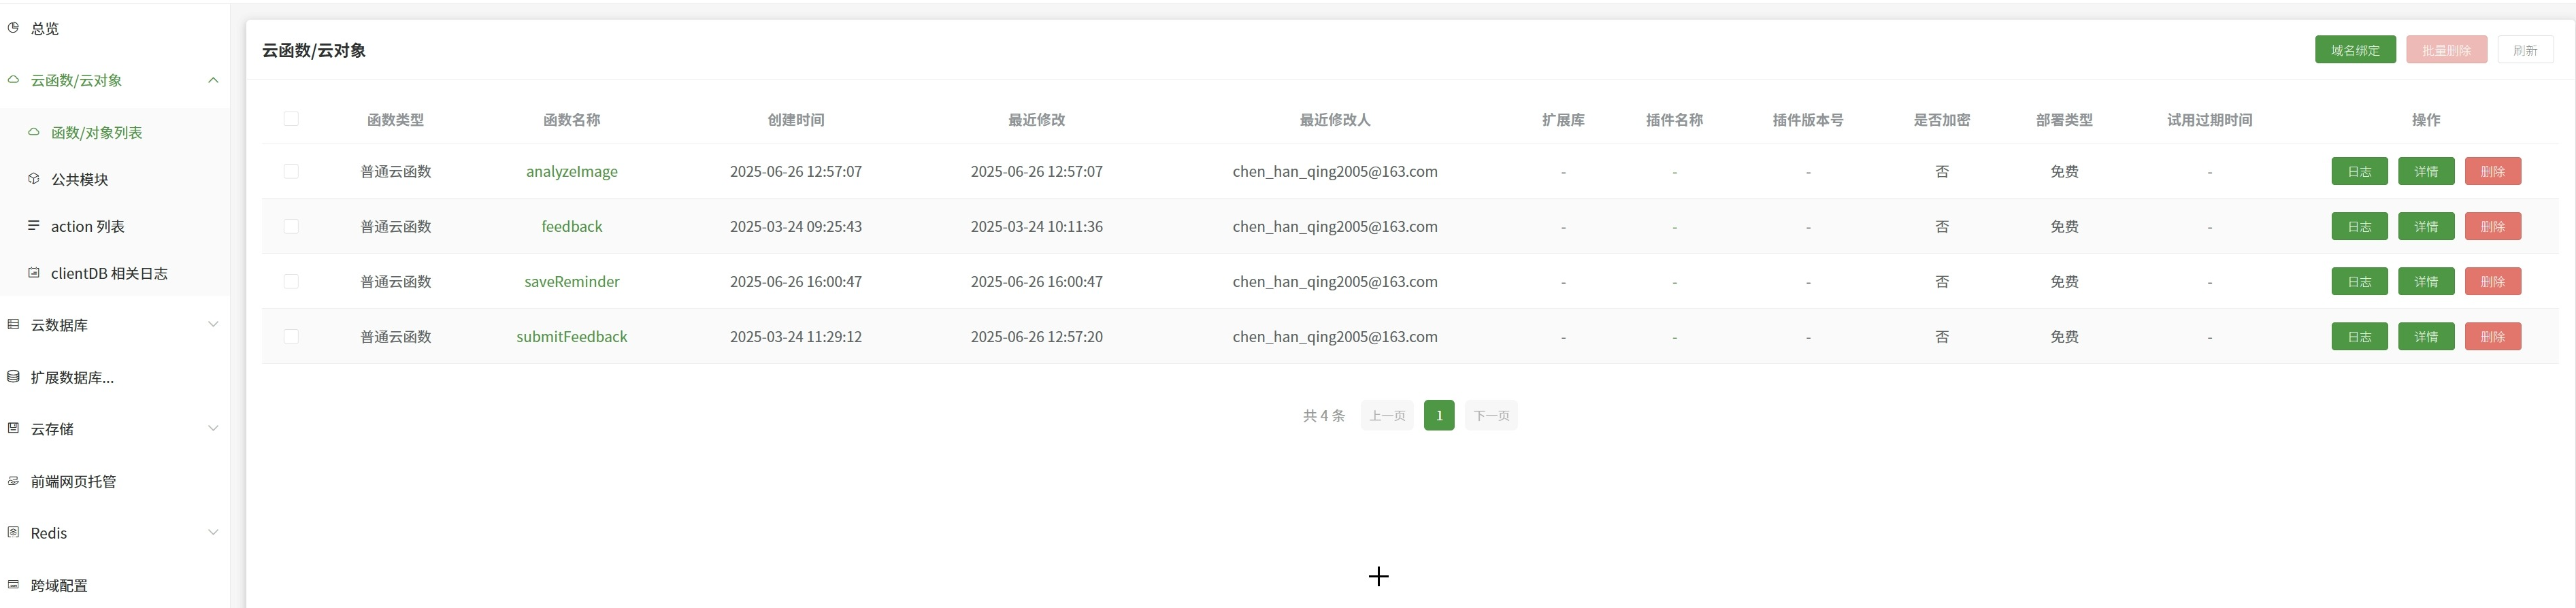Image resolution: width=2576 pixels, height=608 pixels.
Task: Click the 共 4 条 total count
Action: (1324, 415)
